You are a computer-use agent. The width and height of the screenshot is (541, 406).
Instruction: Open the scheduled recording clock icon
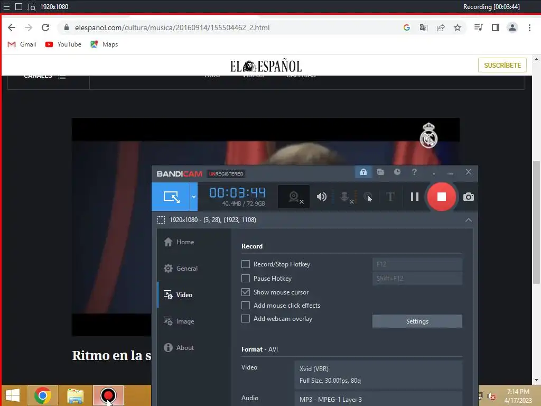click(x=397, y=172)
